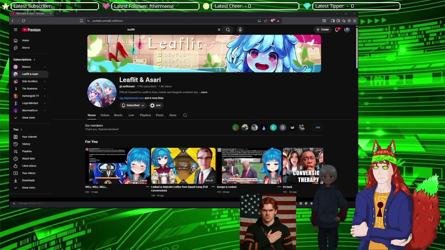The width and height of the screenshot is (445, 250).
Task: Open 'Your channel' in the sidebar
Action: click(29, 137)
